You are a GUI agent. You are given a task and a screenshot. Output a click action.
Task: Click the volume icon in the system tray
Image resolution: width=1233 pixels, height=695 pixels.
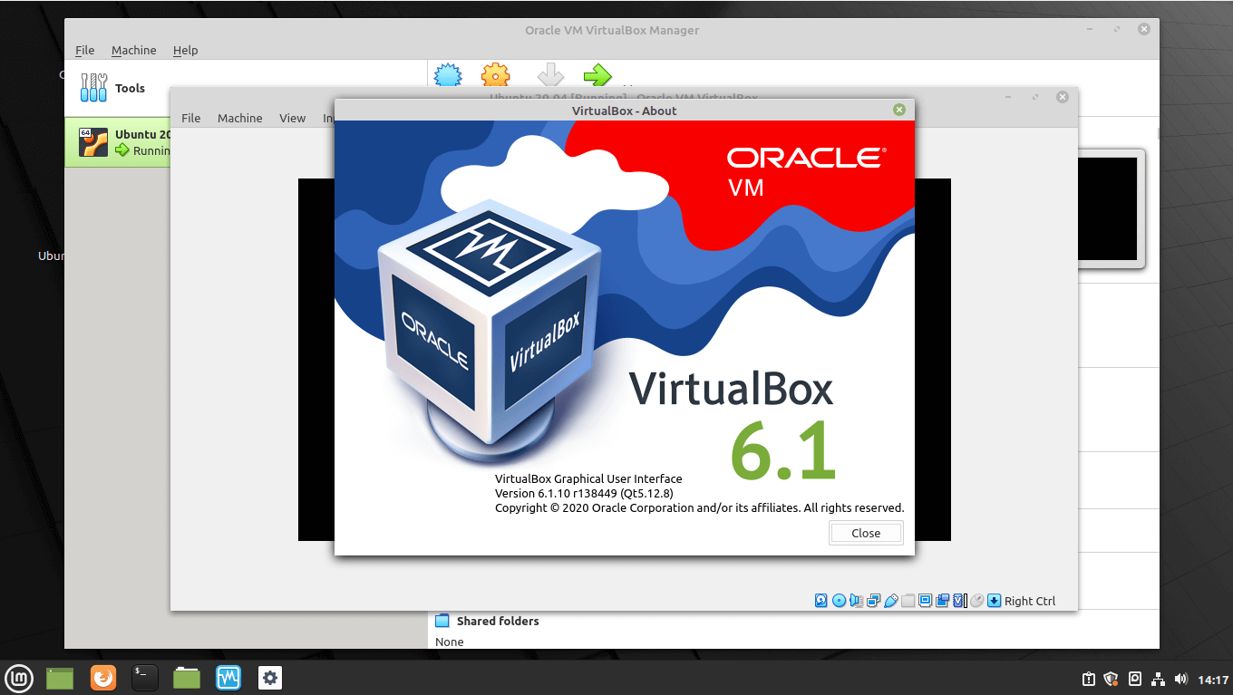tap(1180, 678)
